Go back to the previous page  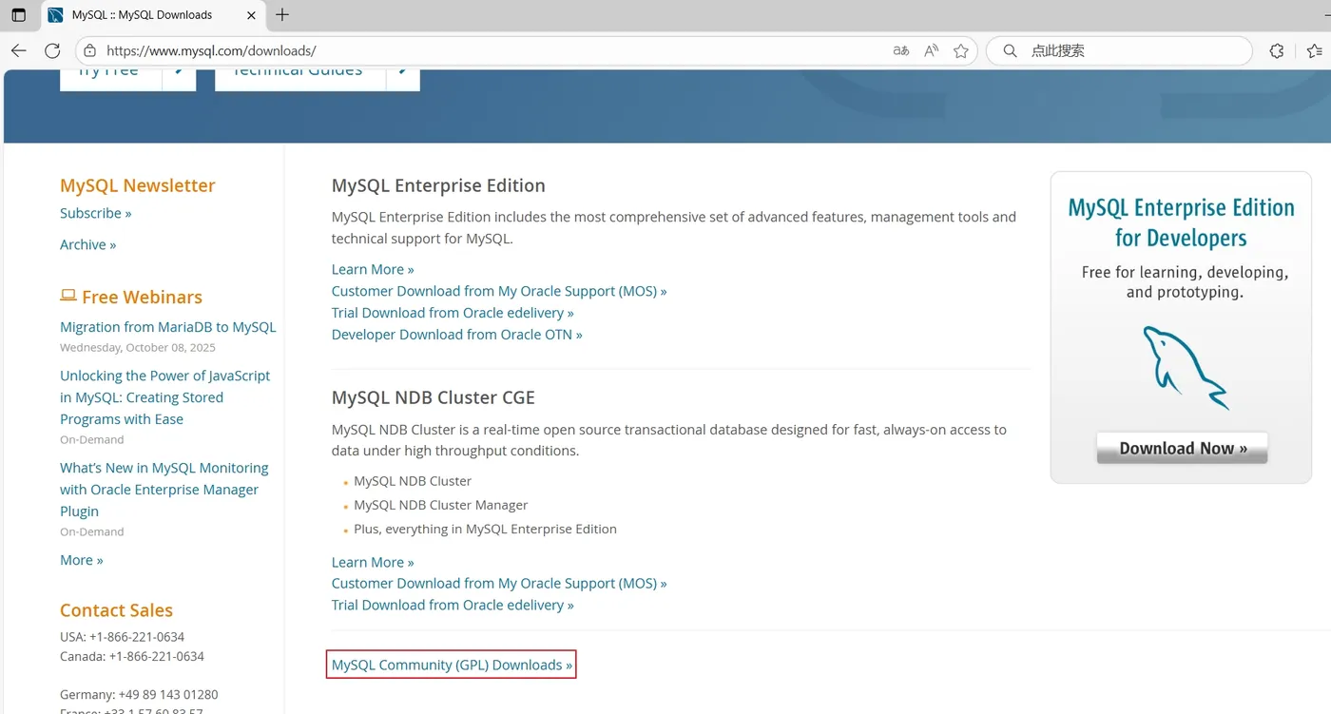pyautogui.click(x=19, y=51)
